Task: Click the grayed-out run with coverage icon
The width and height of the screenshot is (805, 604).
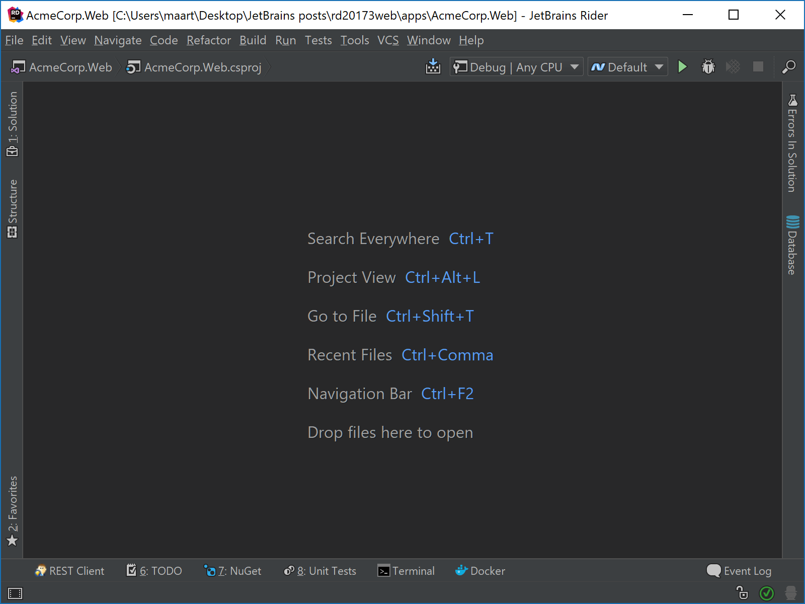Action: [733, 66]
